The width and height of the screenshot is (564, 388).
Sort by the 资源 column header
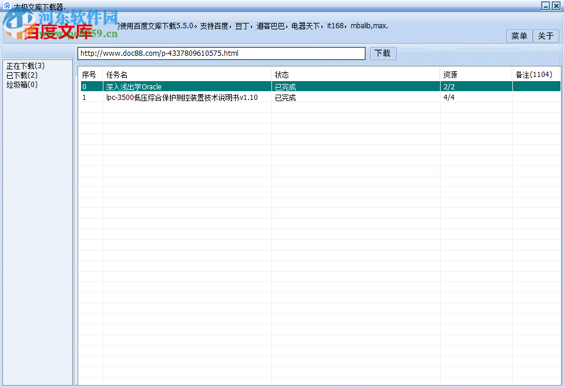(476, 75)
